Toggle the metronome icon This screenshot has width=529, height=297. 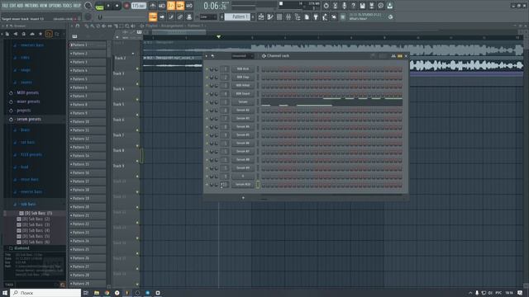(x=152, y=6)
